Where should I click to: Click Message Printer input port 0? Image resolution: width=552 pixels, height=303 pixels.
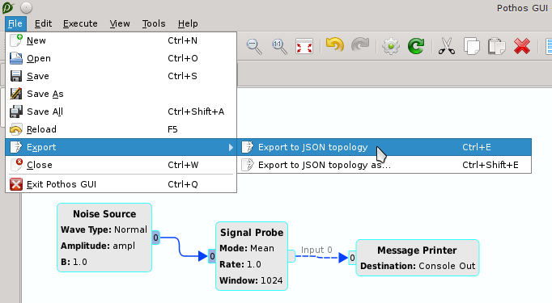click(352, 258)
